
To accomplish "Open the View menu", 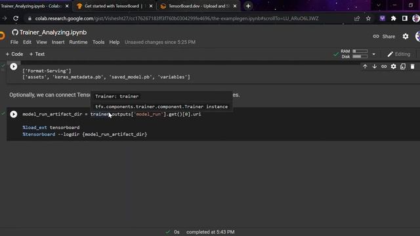I will pos(41,42).
